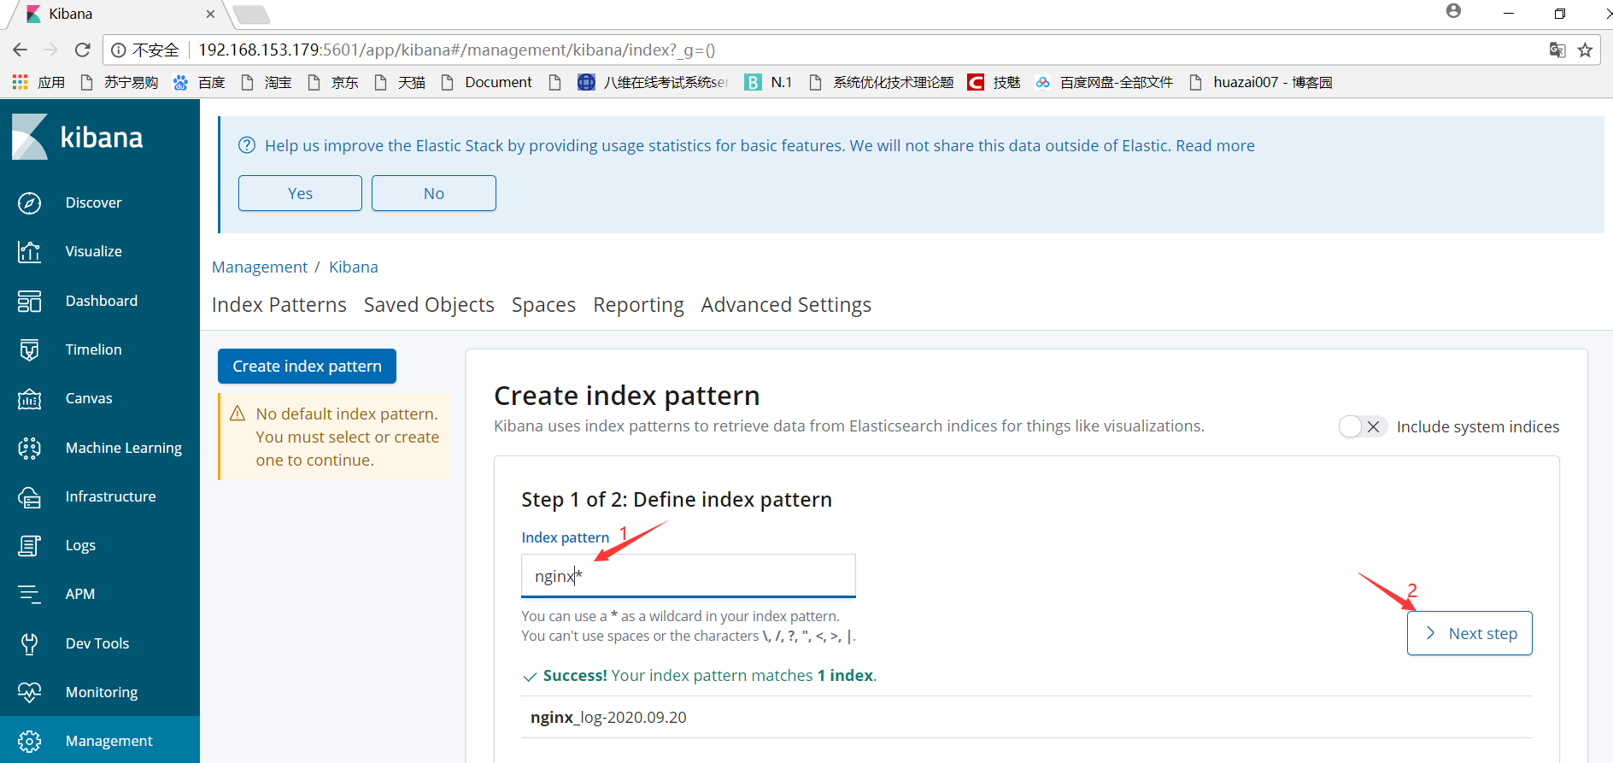Click No on usage statistics banner
1613x763 pixels.
coord(434,193)
